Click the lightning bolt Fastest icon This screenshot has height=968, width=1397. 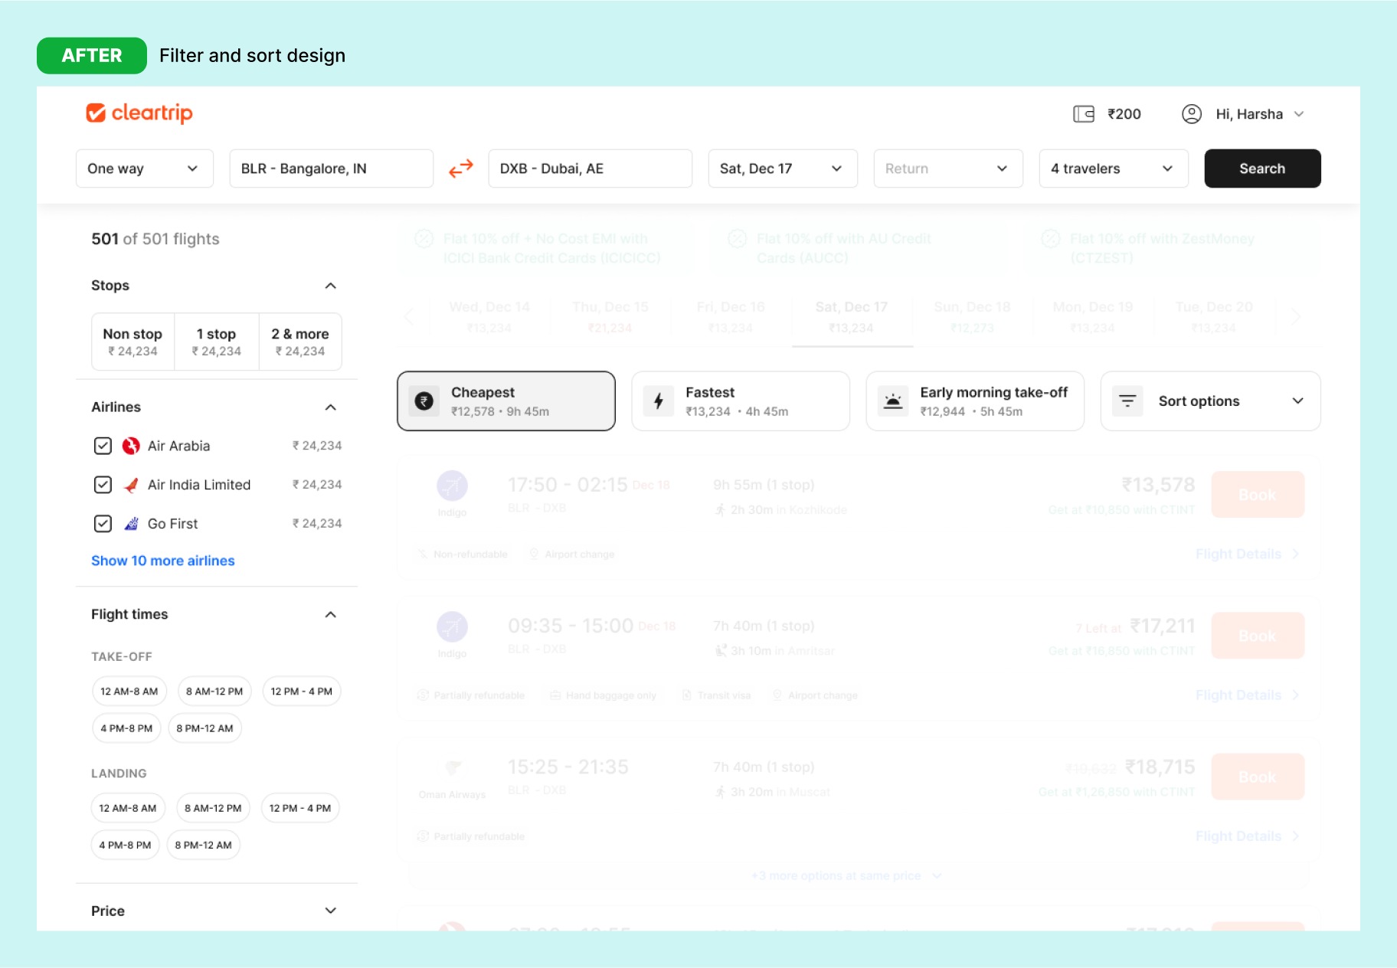pos(658,401)
